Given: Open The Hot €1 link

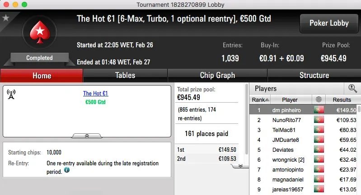Looking at the screenshot, I should 95,94.
